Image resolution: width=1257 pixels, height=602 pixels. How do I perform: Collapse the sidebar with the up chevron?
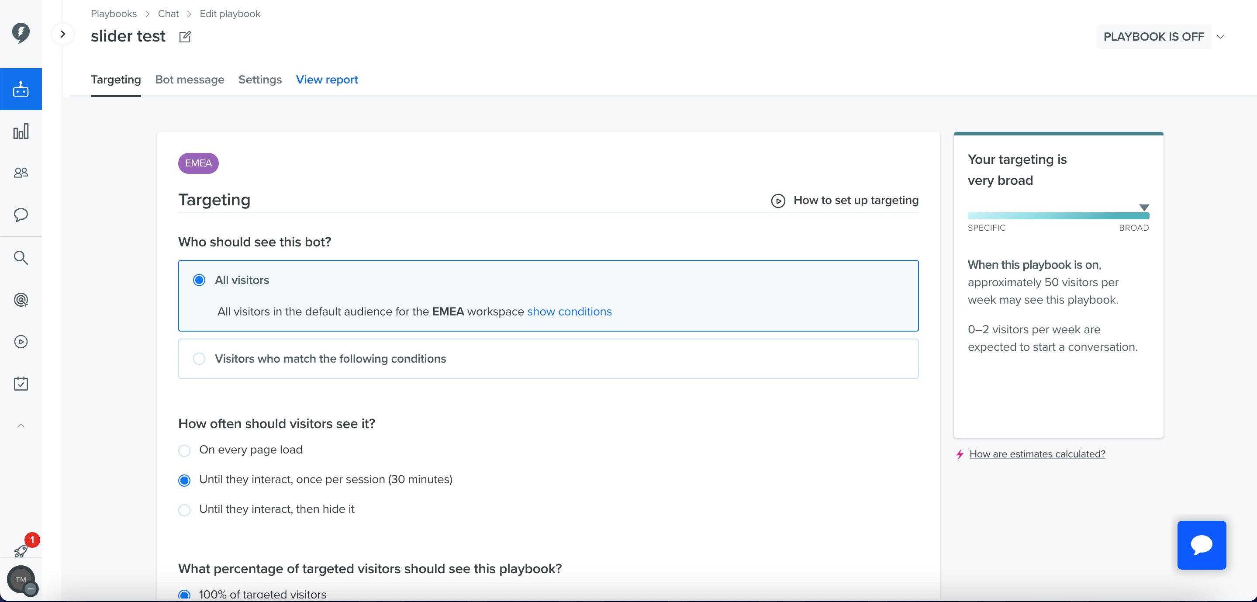coord(21,426)
